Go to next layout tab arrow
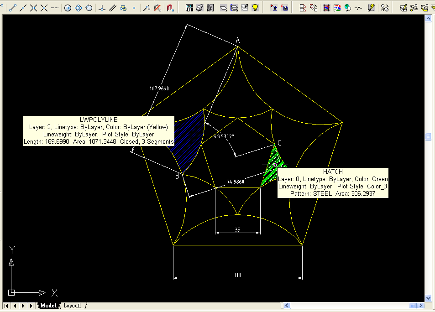This screenshot has height=312, width=435. coord(23,306)
